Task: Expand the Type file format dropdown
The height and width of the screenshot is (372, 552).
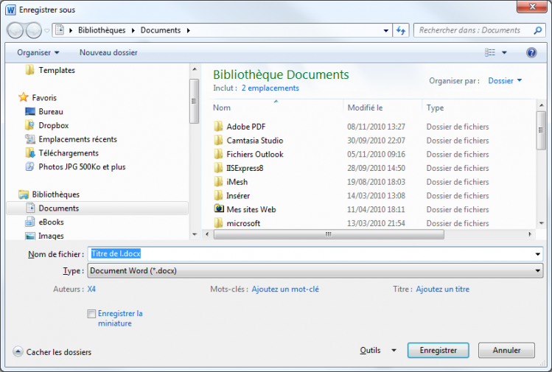Action: (315, 270)
